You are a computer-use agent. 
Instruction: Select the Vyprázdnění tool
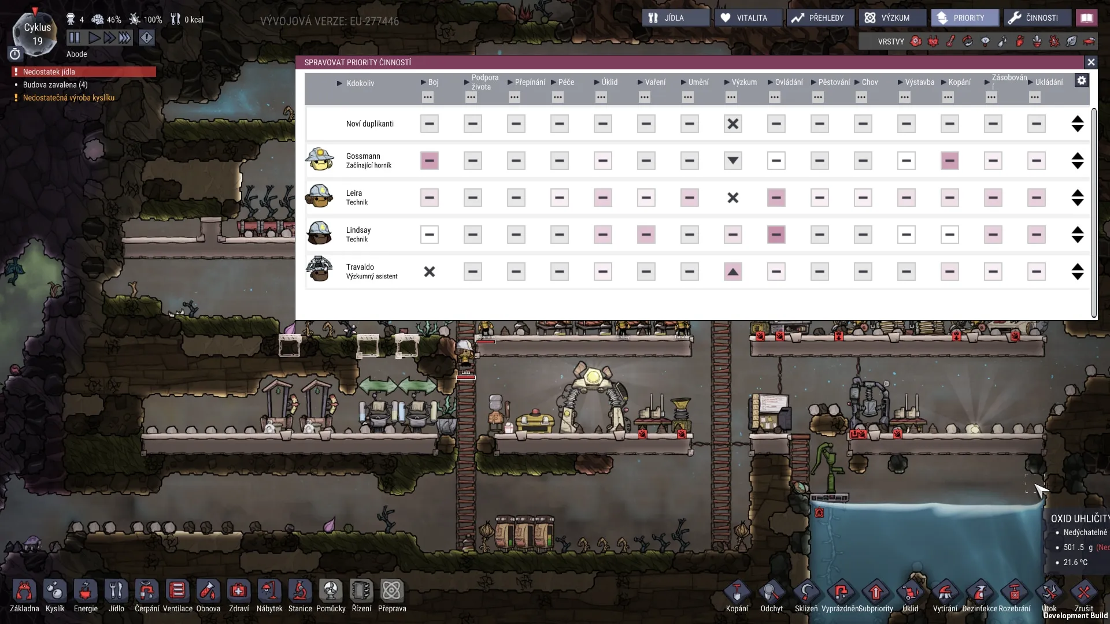pos(841,596)
